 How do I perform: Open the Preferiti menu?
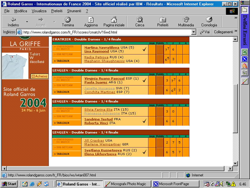coord(57,11)
